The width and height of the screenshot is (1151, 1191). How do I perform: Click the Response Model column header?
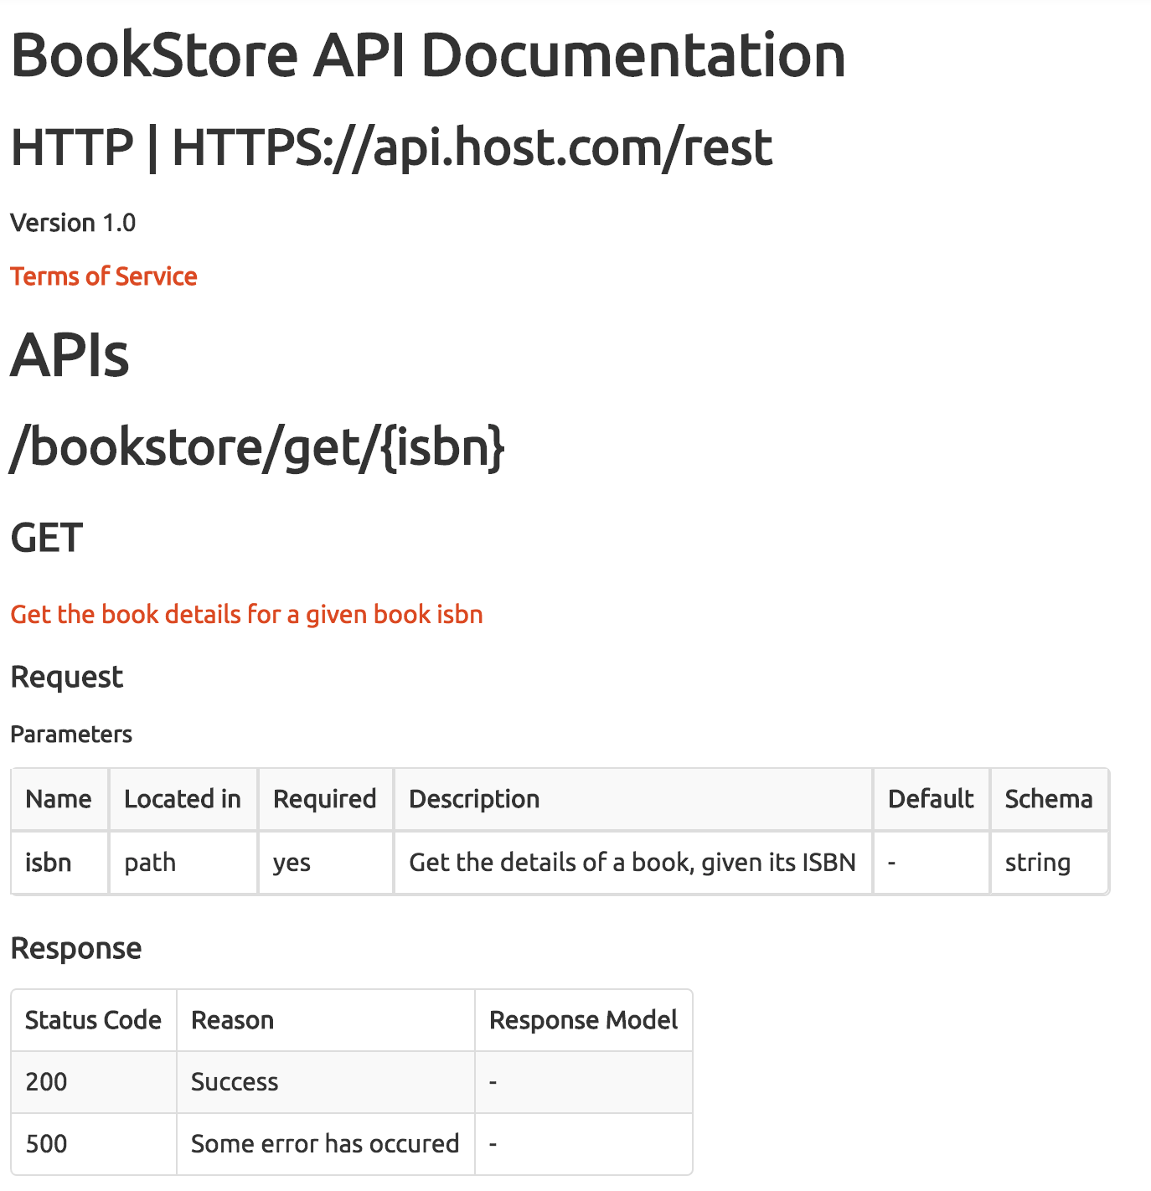point(584,1020)
